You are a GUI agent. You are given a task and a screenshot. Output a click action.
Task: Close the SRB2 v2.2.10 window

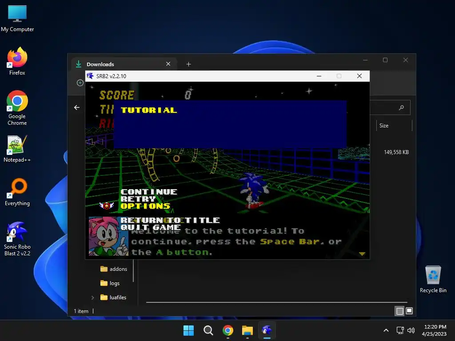point(359,76)
